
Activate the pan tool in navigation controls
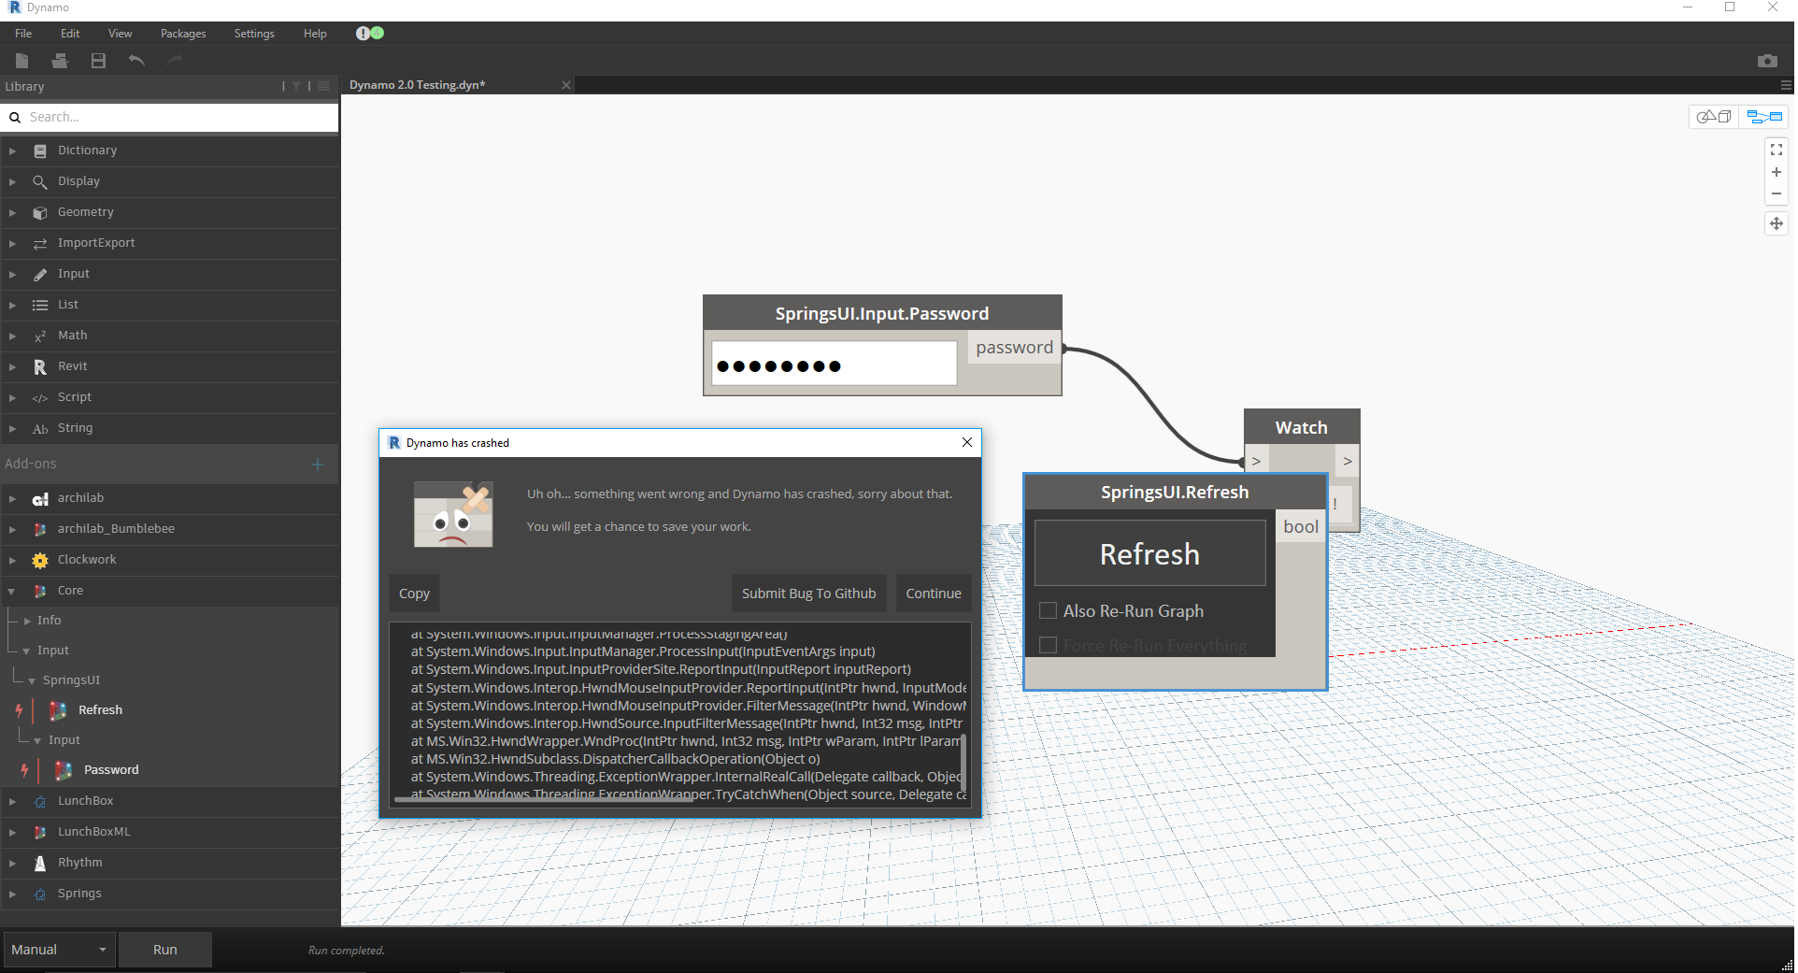(1776, 222)
